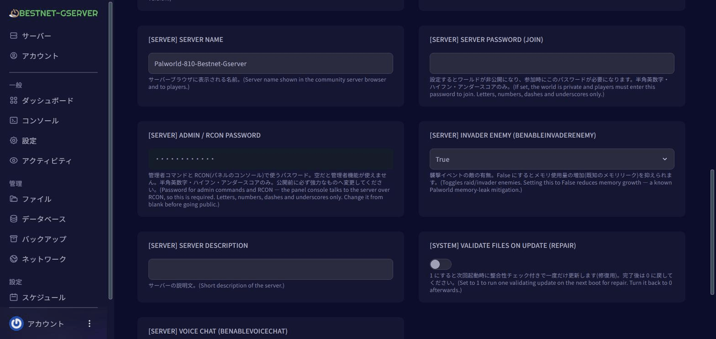Image resolution: width=716 pixels, height=339 pixels.
Task: Open ファイル manager menu item
Action: pos(37,199)
